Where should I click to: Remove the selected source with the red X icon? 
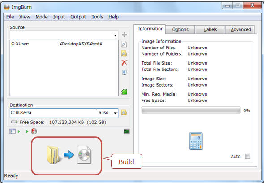tap(124, 63)
